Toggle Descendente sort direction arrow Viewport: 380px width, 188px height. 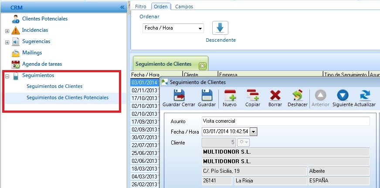pos(220,28)
